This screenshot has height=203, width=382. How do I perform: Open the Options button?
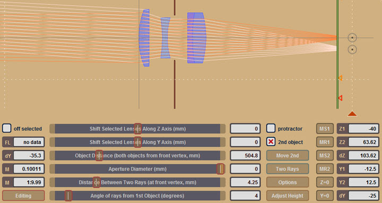[x=288, y=182]
